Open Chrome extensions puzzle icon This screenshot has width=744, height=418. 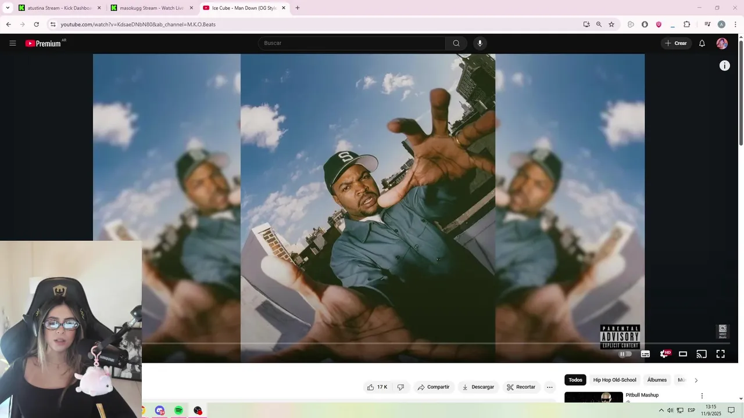pos(686,24)
